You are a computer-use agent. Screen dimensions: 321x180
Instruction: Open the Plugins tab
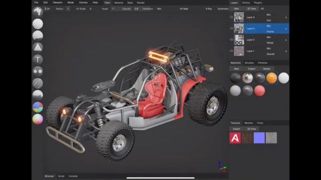coord(258,3)
